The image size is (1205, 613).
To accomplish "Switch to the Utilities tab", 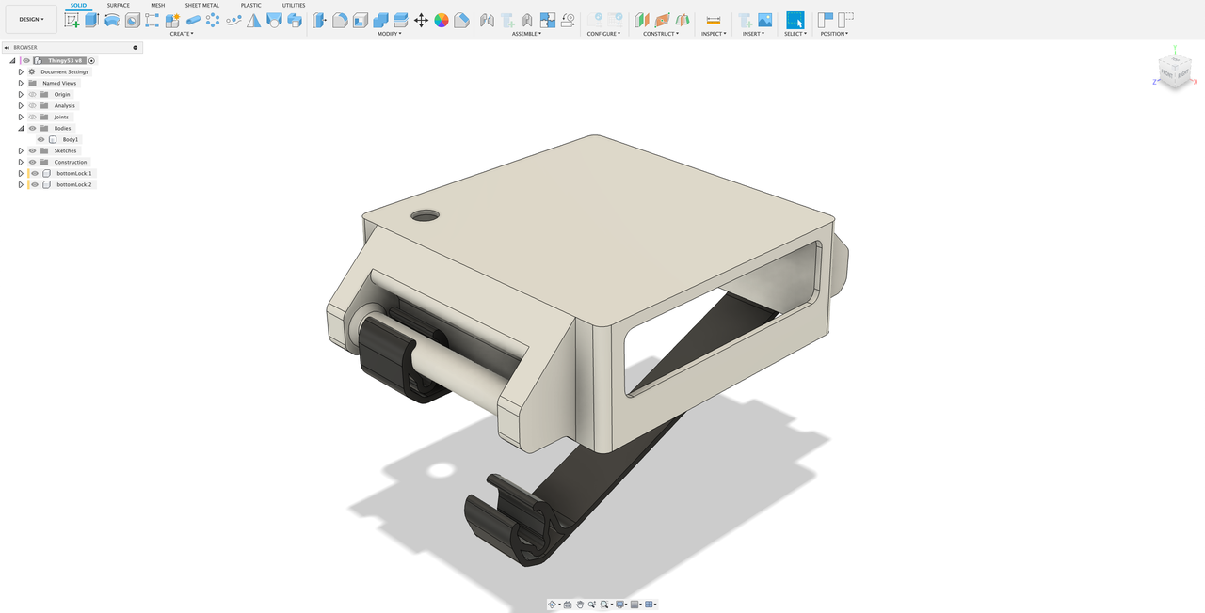I will 294,5.
